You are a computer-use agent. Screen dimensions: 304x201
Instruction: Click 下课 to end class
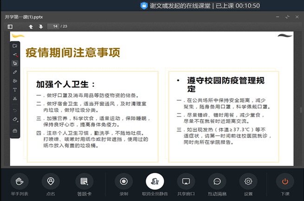285,185
